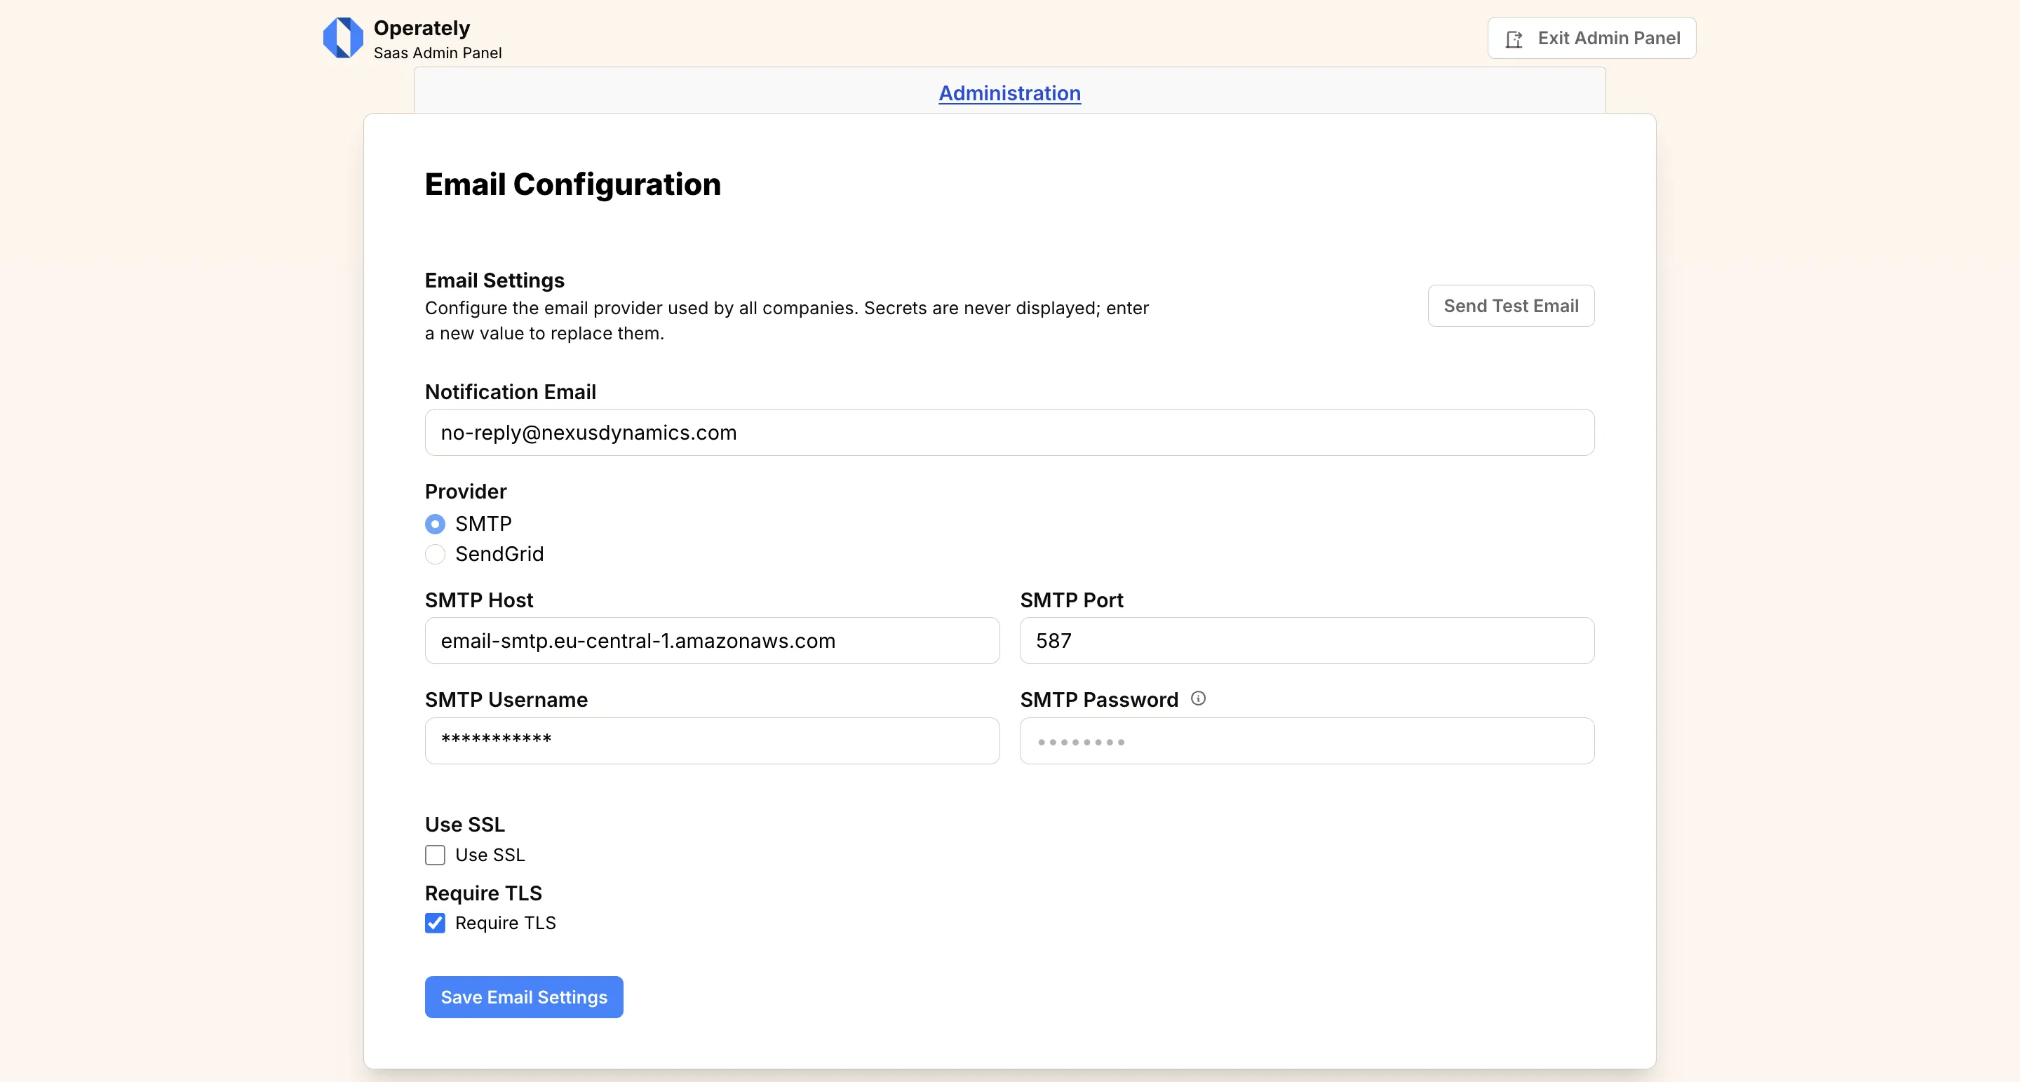
Task: Enable the Use SSL checkbox
Action: (x=435, y=855)
